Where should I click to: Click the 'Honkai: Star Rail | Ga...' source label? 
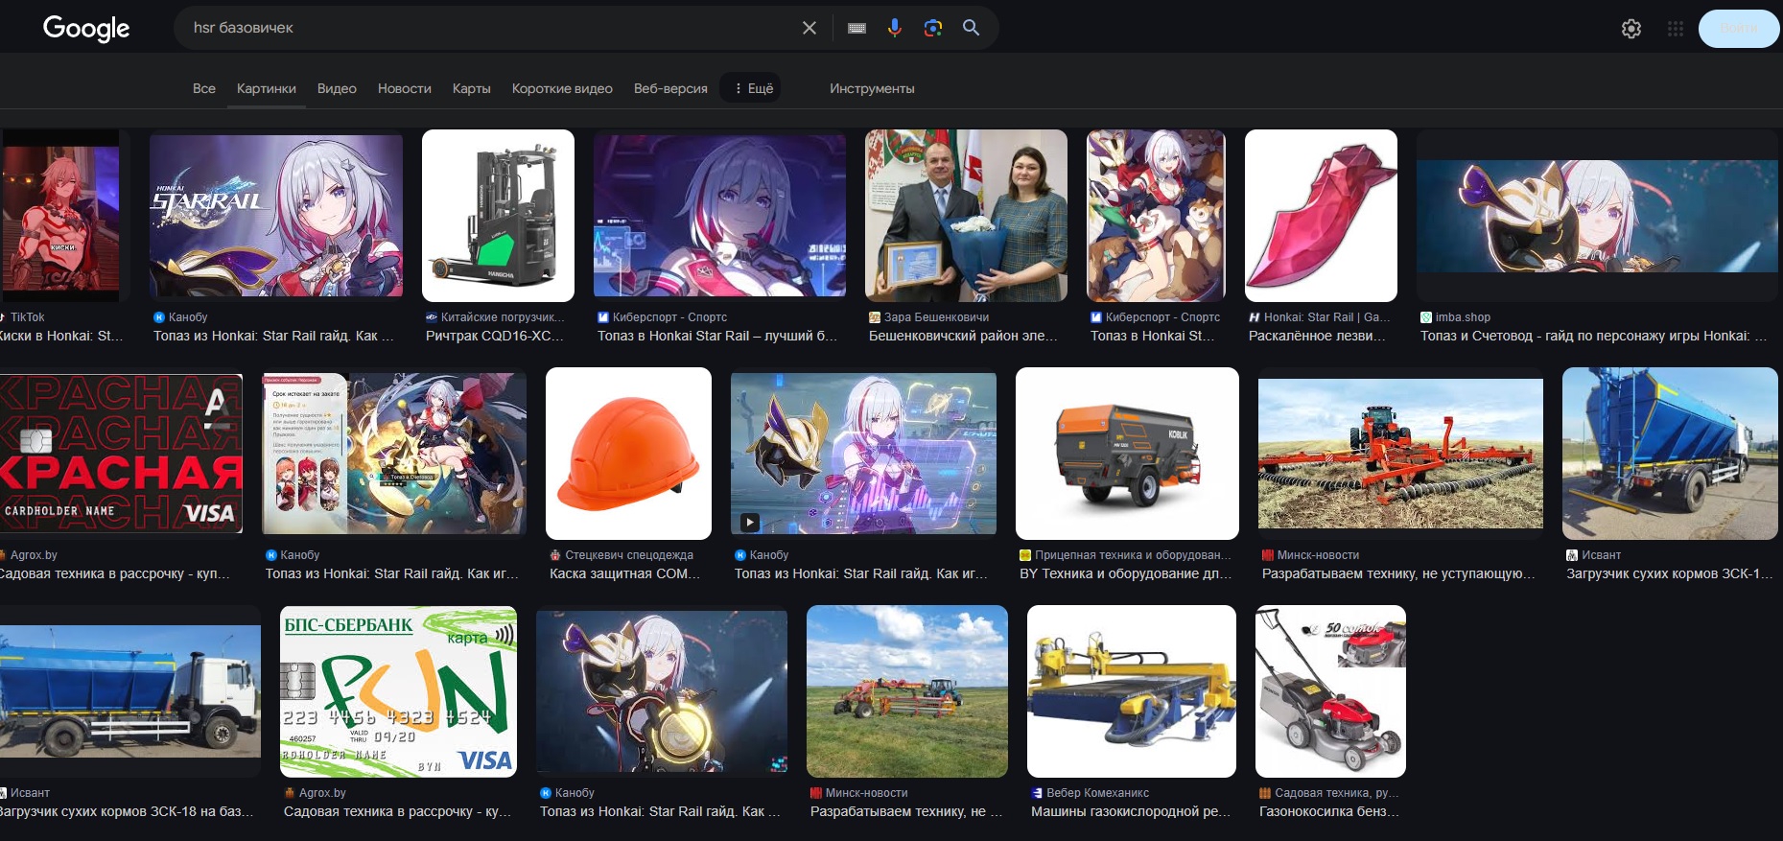coord(1327,317)
